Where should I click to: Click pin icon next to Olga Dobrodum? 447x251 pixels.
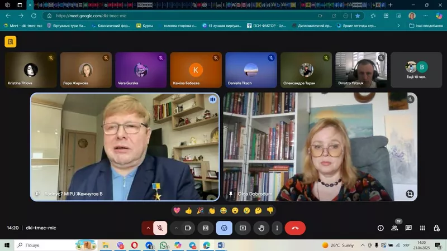point(231,194)
